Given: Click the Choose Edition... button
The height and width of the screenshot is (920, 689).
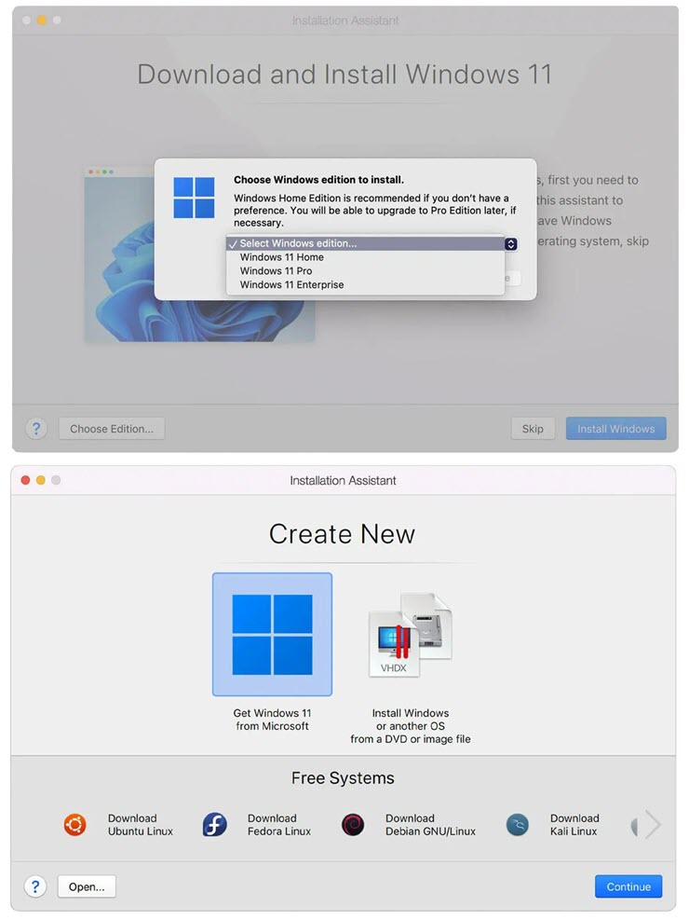Looking at the screenshot, I should 112,429.
